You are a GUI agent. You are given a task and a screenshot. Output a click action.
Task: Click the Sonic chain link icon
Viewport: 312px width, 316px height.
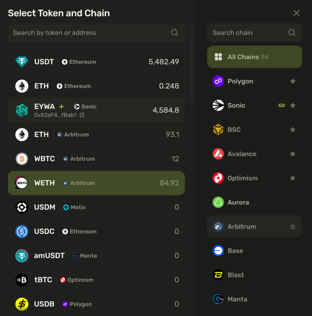[x=281, y=105]
